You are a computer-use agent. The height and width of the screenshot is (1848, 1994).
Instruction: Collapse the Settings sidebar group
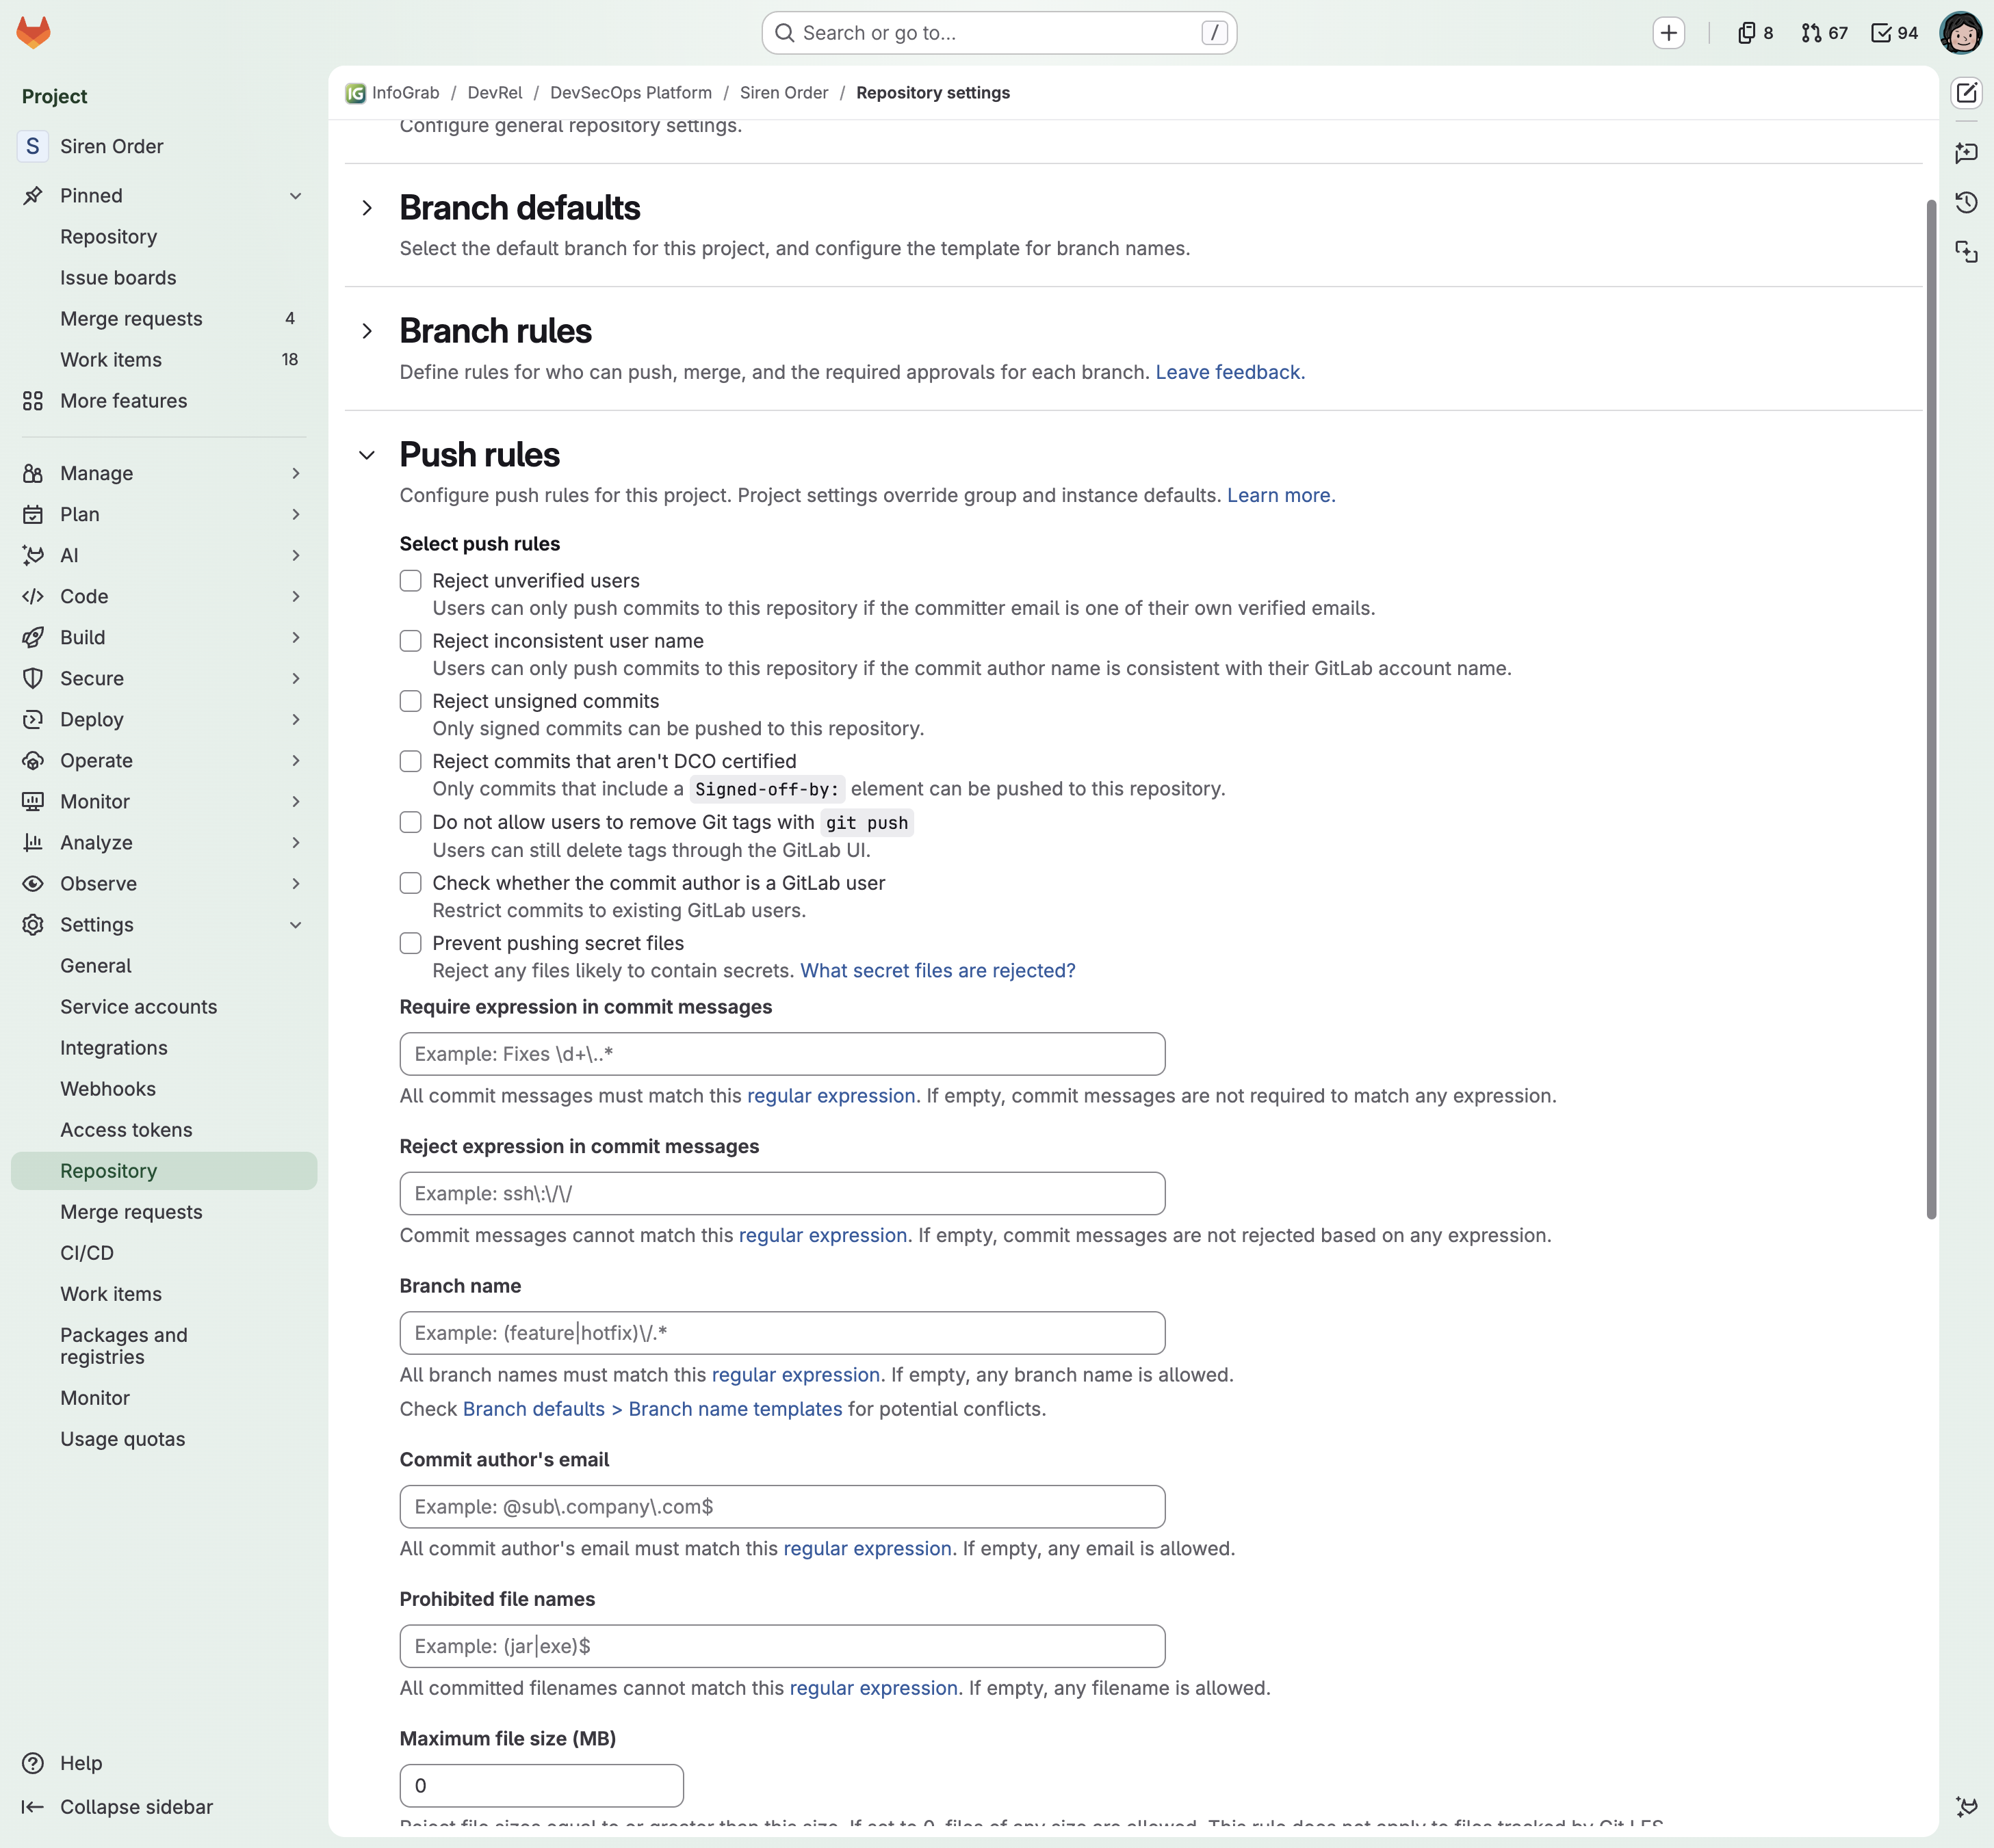[295, 925]
